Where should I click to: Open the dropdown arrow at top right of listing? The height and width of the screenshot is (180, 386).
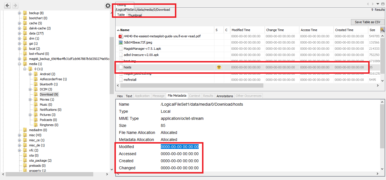click(378, 4)
